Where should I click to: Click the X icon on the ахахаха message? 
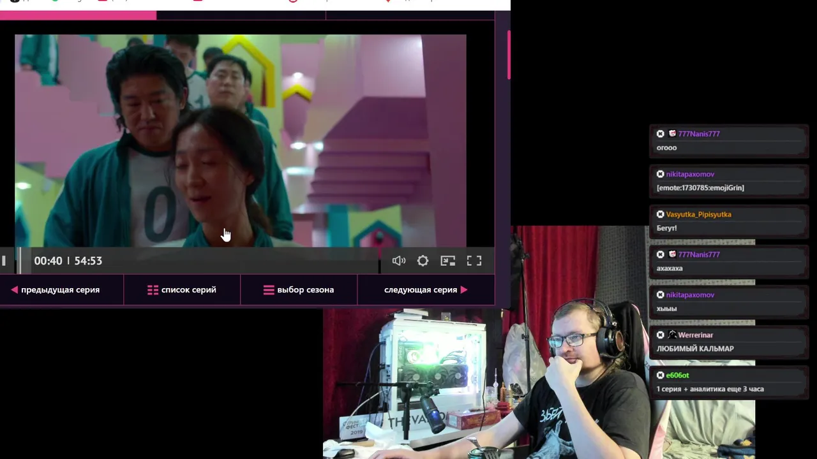coord(661,254)
